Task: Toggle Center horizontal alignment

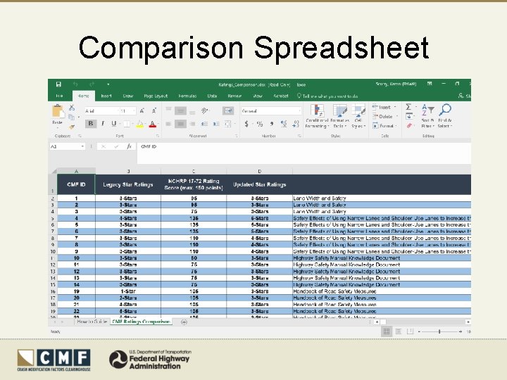Action: [180, 124]
